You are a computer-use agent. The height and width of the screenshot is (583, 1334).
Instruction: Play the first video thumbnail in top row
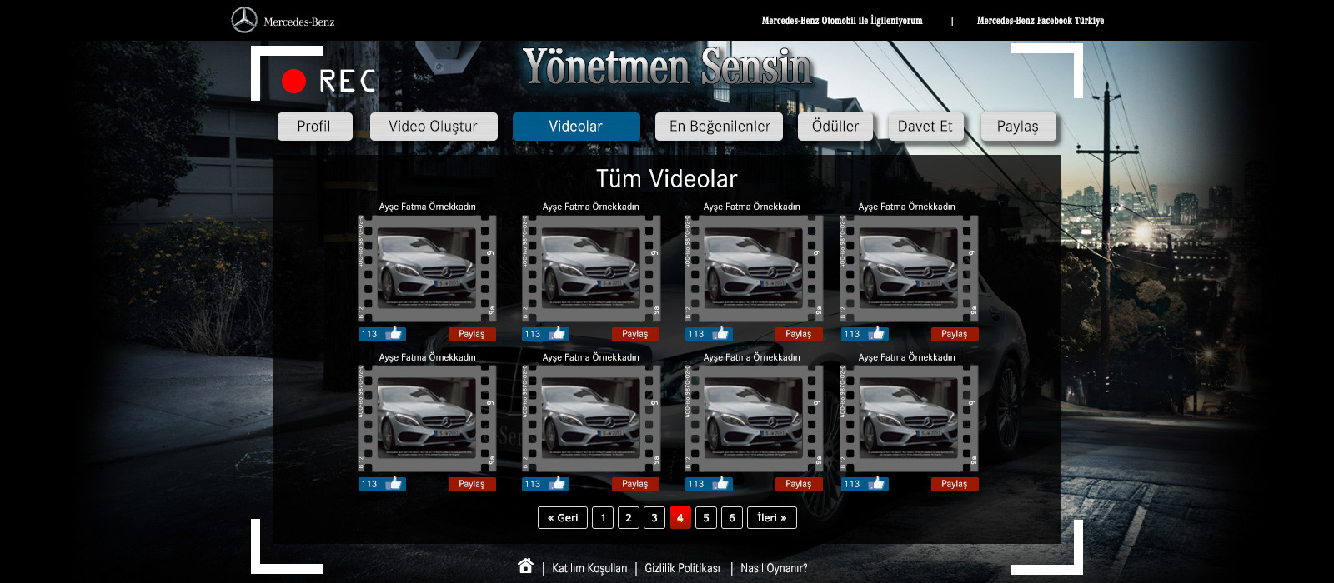pos(427,269)
